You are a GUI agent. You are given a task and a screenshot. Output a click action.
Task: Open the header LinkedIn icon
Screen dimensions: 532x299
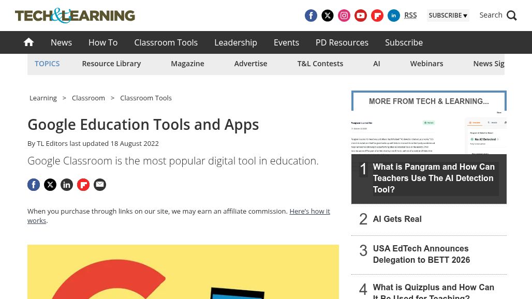pos(394,16)
